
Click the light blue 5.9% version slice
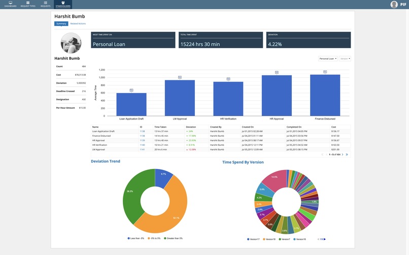(264, 190)
